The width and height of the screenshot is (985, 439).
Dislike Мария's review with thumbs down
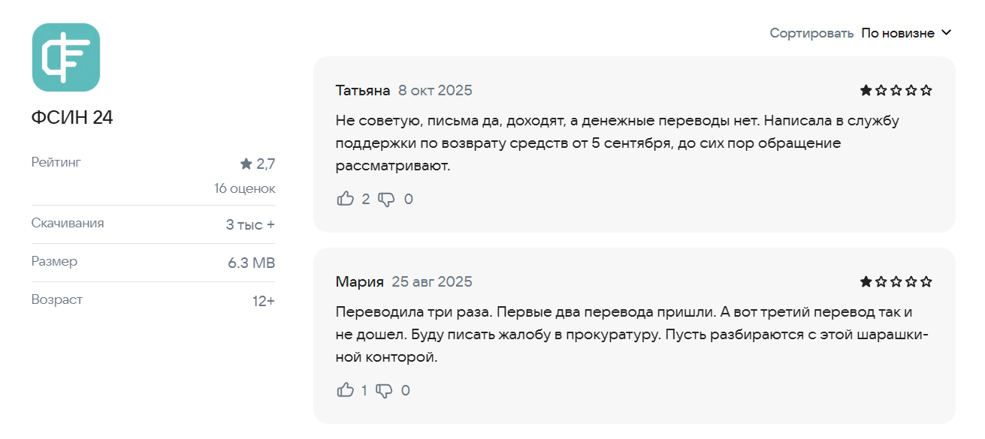coord(384,390)
